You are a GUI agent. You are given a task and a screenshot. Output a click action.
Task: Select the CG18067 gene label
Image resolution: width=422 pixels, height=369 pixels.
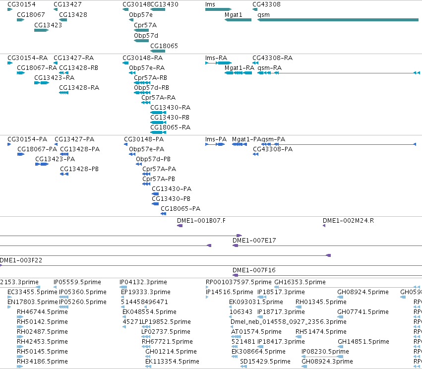31,15
